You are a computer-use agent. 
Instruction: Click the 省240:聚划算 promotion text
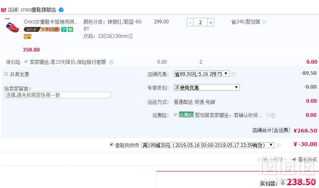246,22
